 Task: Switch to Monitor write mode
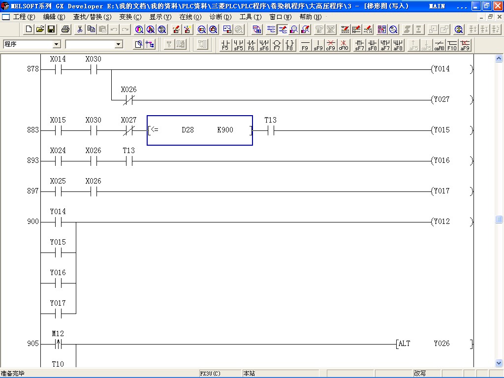[305, 30]
